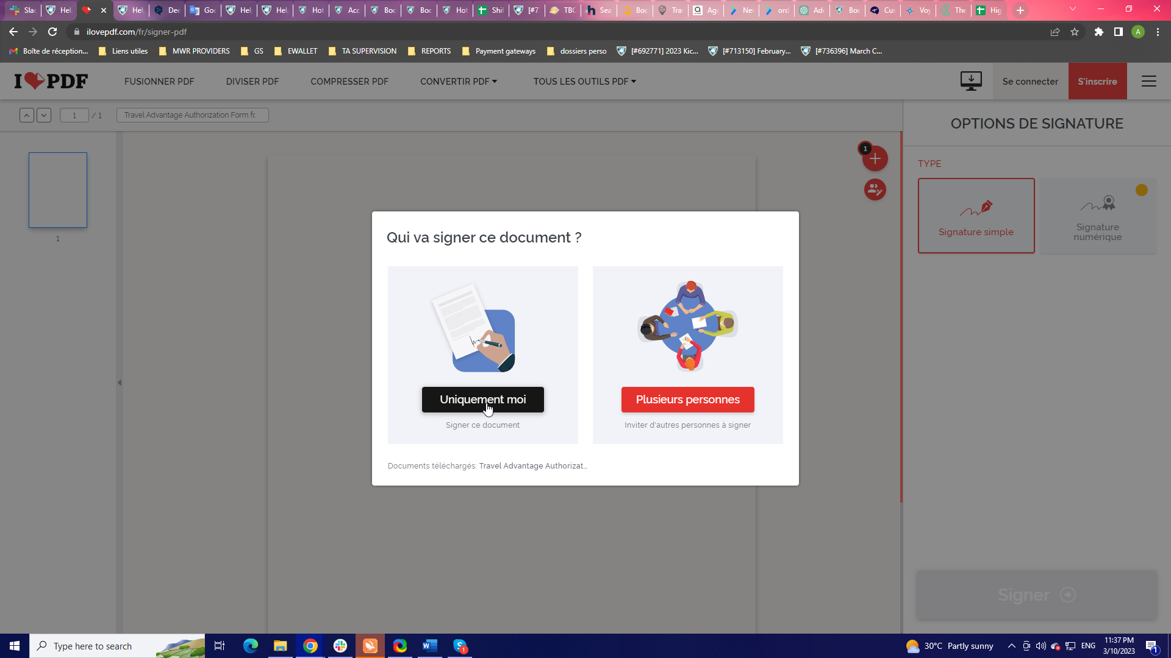The width and height of the screenshot is (1171, 658).
Task: Click the browser extensions puzzle icon
Action: [1098, 32]
